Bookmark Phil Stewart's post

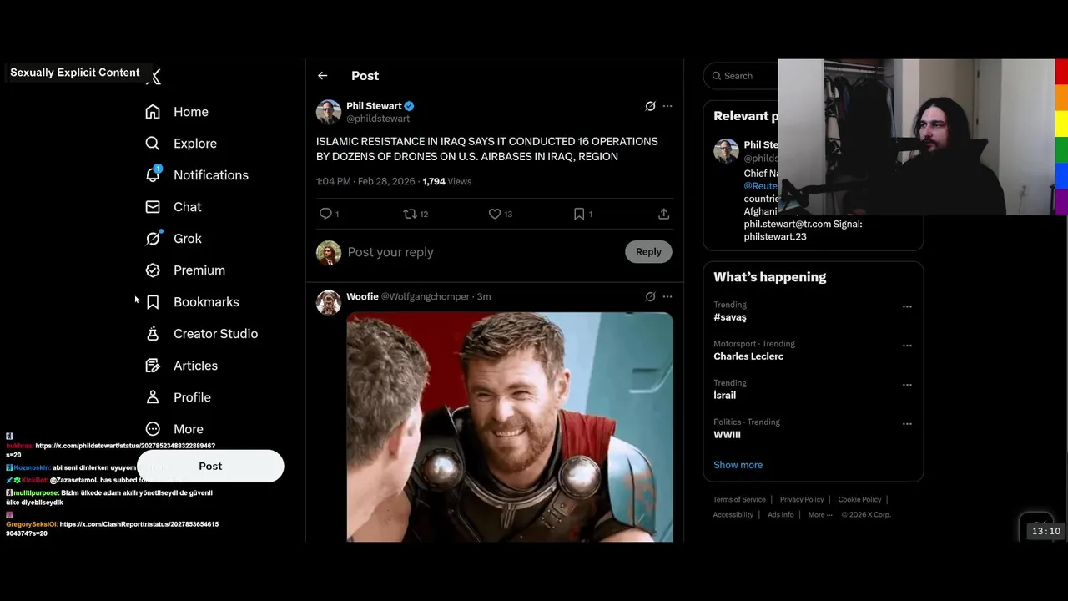point(579,214)
